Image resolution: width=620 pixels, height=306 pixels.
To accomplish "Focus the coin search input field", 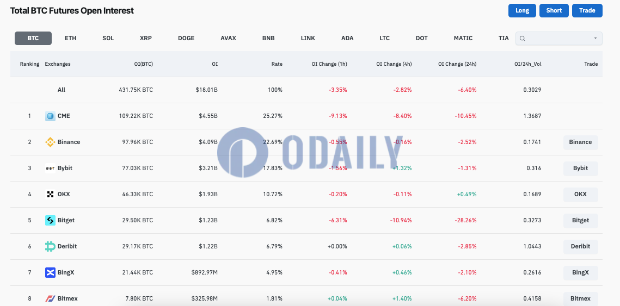I will [558, 38].
